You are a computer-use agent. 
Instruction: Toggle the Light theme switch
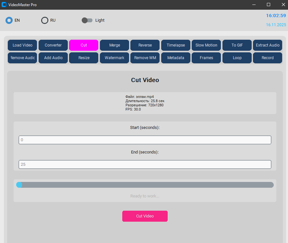[87, 20]
